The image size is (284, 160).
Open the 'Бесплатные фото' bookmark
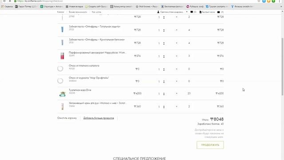(172, 7)
